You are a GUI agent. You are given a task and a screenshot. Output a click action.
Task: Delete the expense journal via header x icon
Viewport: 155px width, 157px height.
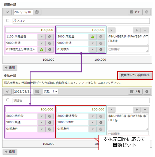click(147, 12)
